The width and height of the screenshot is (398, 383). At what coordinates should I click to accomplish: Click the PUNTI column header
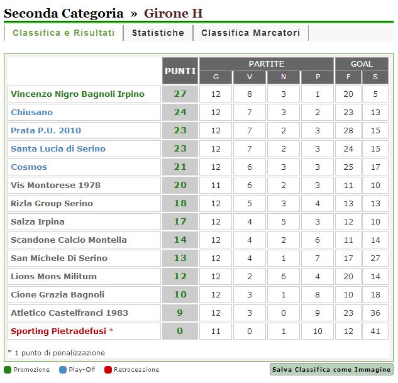(180, 71)
